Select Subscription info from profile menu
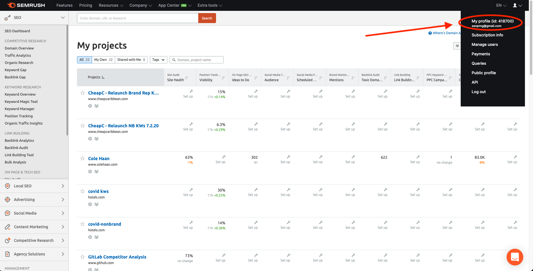Viewport: 533px width, 271px height. click(x=487, y=35)
